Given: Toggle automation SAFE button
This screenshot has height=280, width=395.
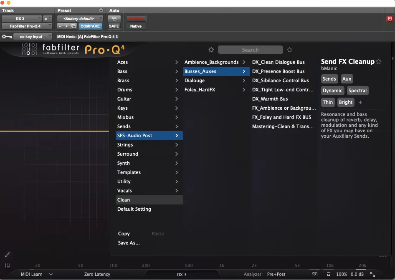Looking at the screenshot, I should click(114, 26).
